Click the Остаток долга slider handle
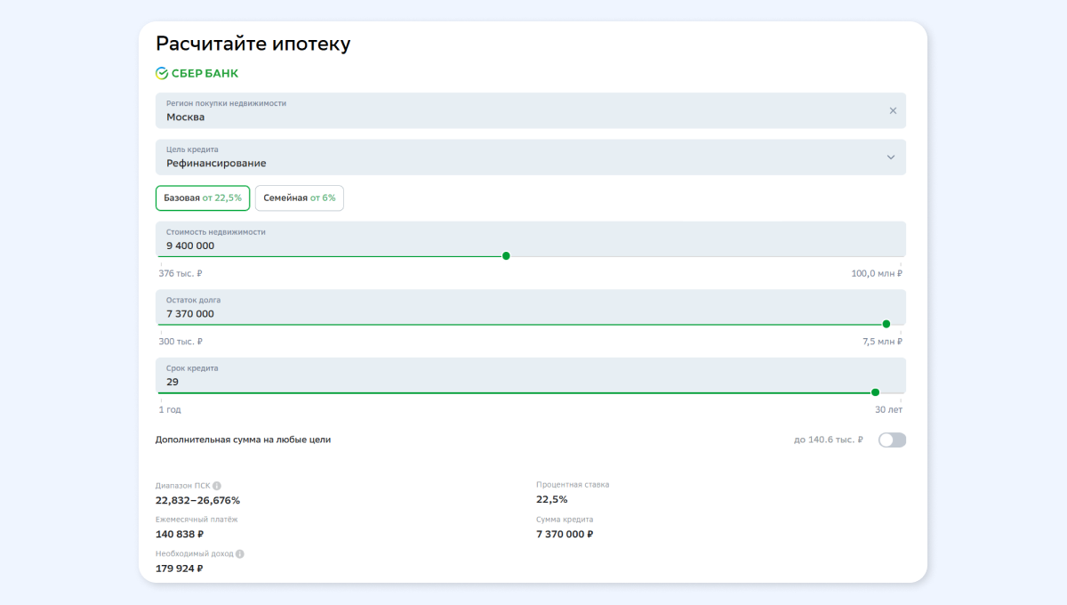Image resolution: width=1067 pixels, height=605 pixels. (886, 324)
